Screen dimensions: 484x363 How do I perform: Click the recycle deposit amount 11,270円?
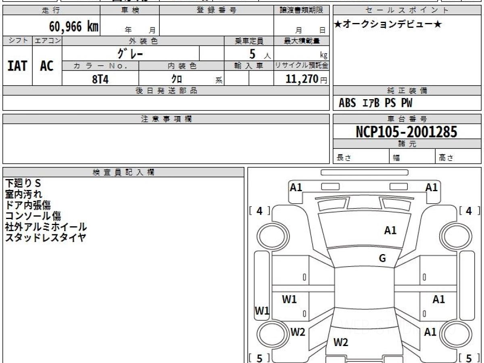[307, 79]
